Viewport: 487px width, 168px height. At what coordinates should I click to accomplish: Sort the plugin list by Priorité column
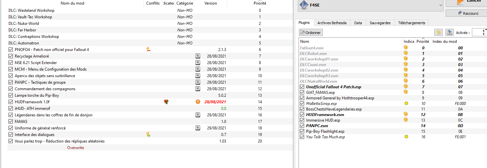[423, 42]
